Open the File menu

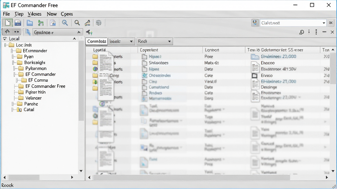pos(6,14)
